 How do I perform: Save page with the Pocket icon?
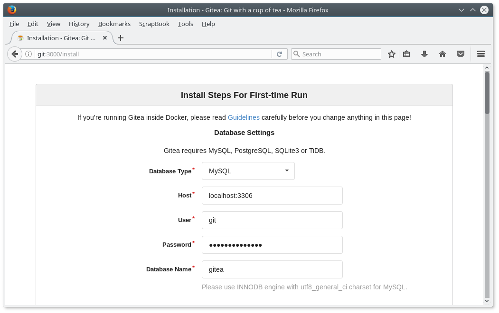[461, 54]
